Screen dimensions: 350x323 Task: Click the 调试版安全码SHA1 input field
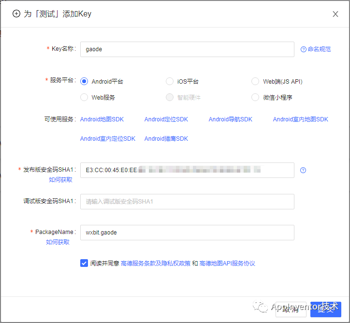click(187, 202)
